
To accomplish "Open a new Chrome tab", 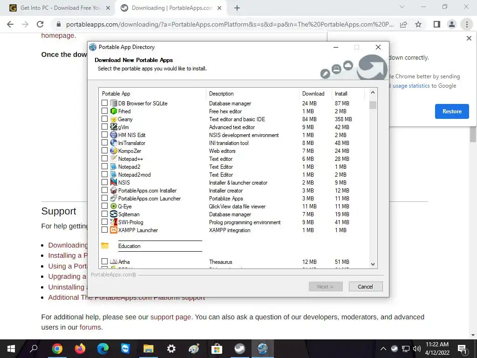I will click(x=237, y=8).
